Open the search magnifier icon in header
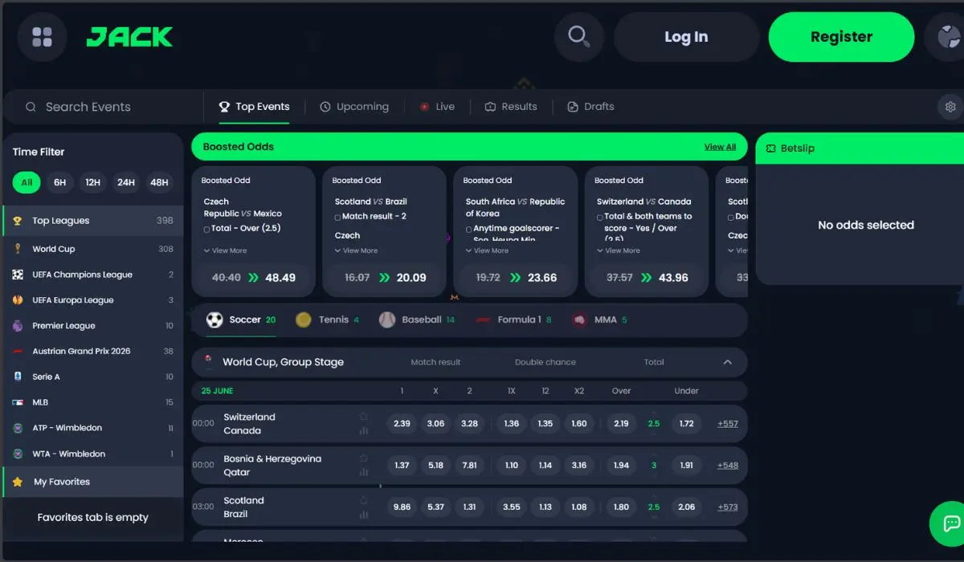964x562 pixels. point(579,37)
